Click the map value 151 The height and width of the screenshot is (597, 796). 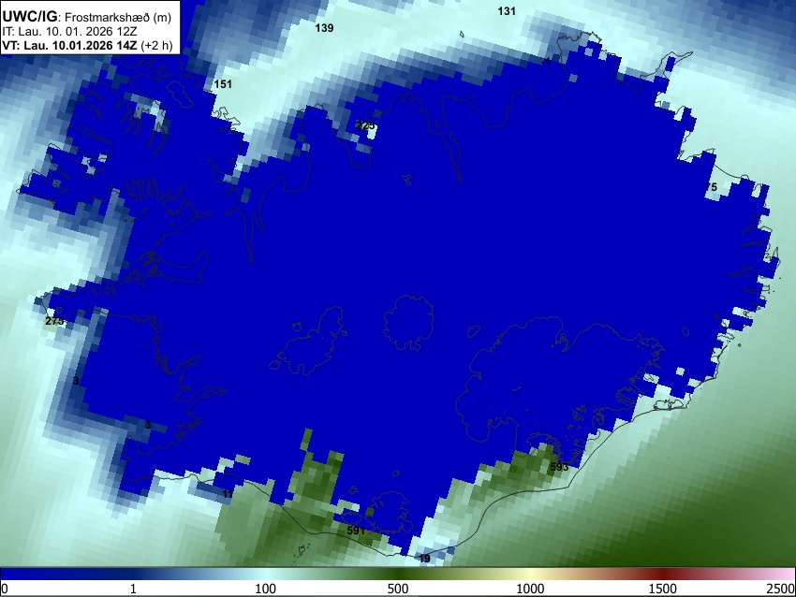[223, 84]
